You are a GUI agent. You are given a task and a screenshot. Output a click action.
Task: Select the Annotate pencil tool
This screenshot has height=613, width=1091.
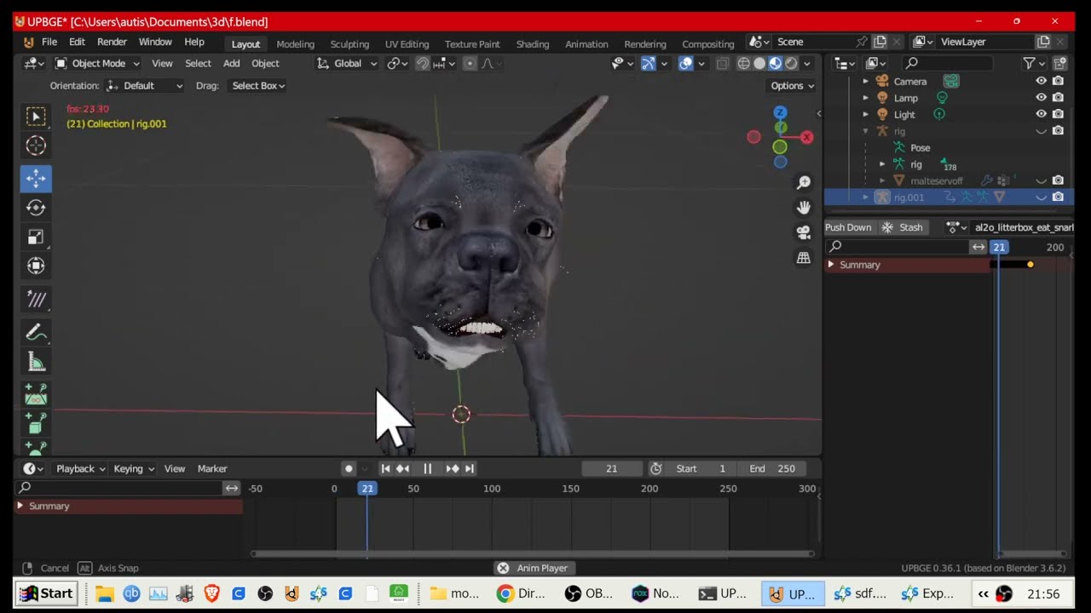(36, 332)
